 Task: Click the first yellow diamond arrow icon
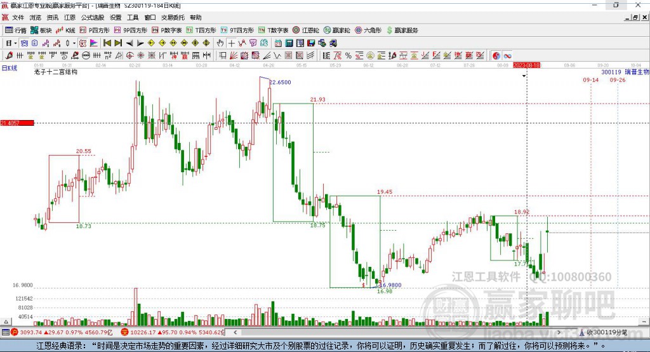[151, 43]
